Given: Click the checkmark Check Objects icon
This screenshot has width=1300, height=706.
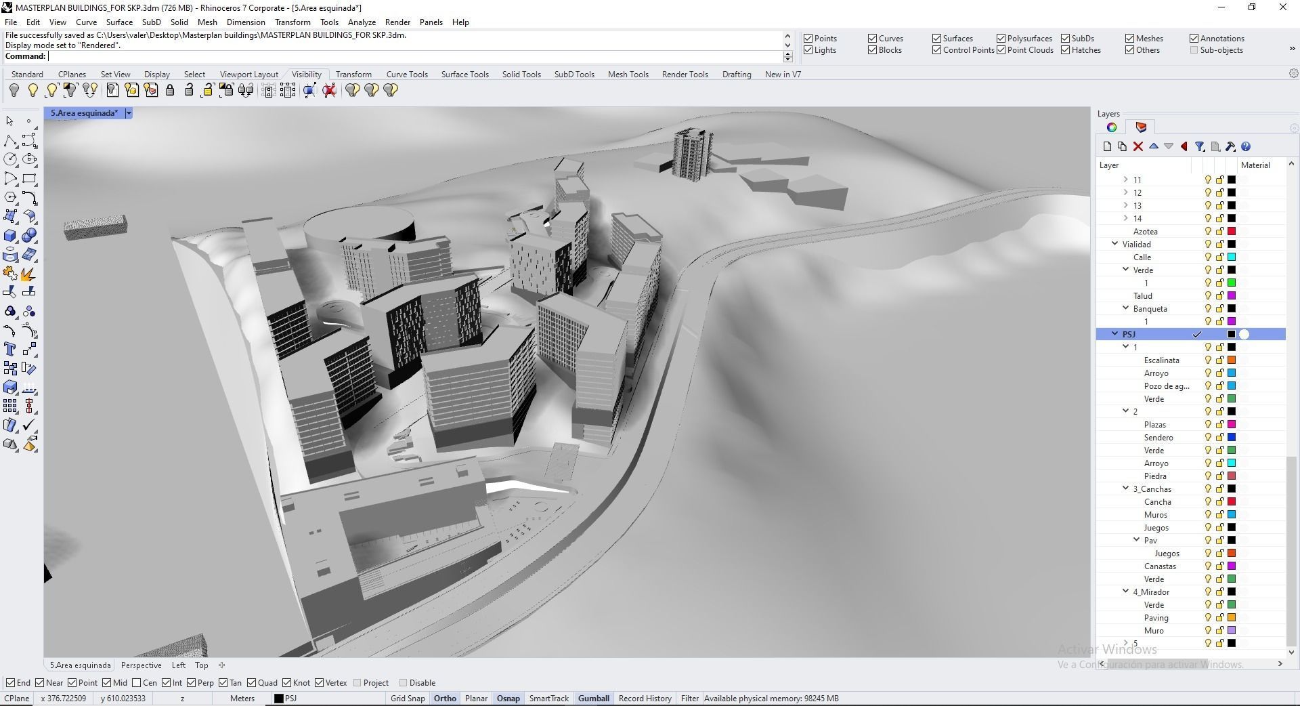Looking at the screenshot, I should [29, 425].
